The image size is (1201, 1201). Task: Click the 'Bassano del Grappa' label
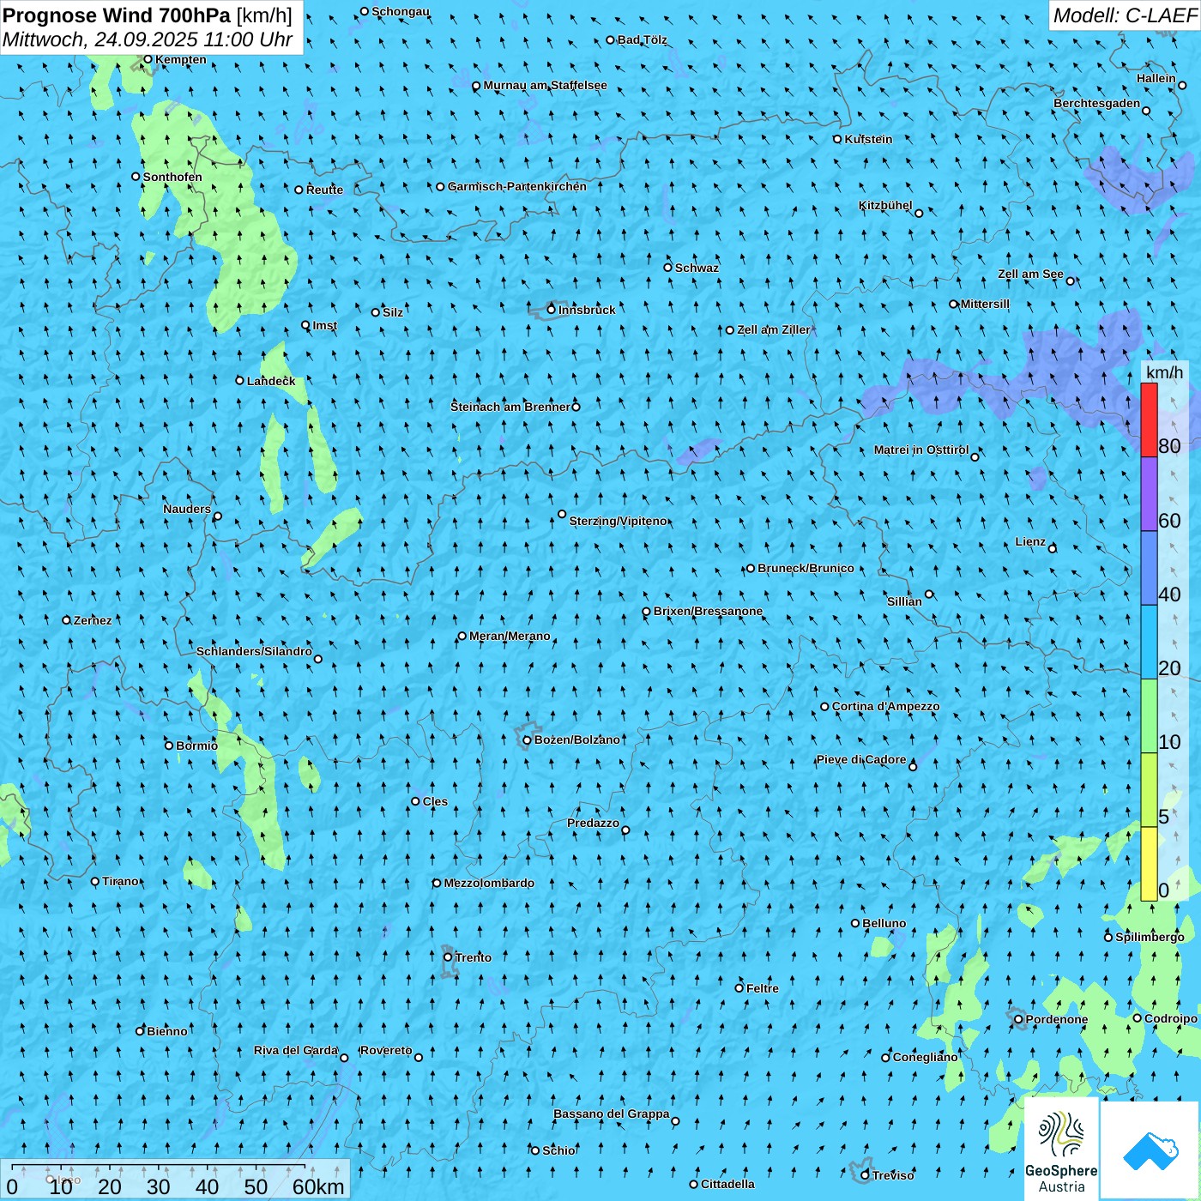coord(612,1113)
